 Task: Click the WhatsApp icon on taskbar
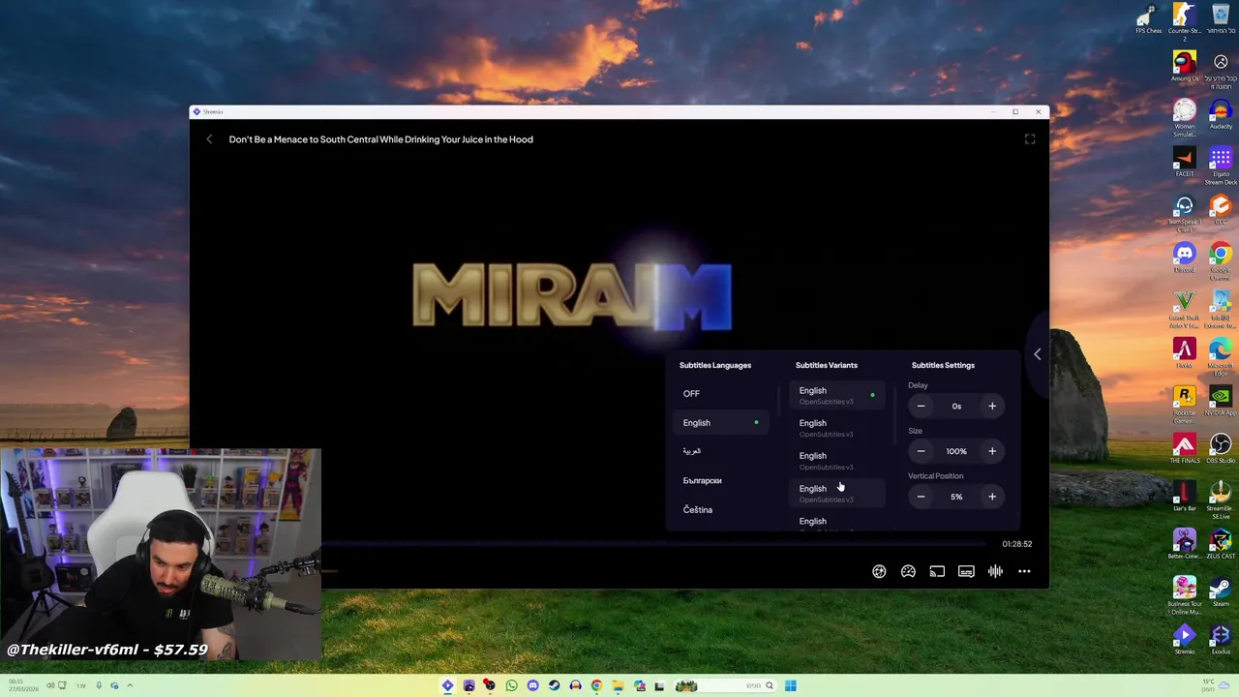(511, 686)
